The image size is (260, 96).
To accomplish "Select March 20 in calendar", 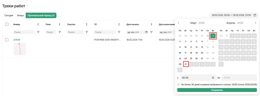I will tap(202, 53).
